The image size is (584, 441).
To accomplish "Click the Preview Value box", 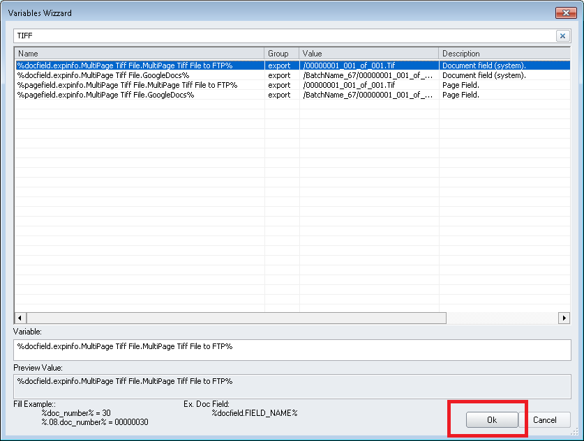I will pos(292,385).
